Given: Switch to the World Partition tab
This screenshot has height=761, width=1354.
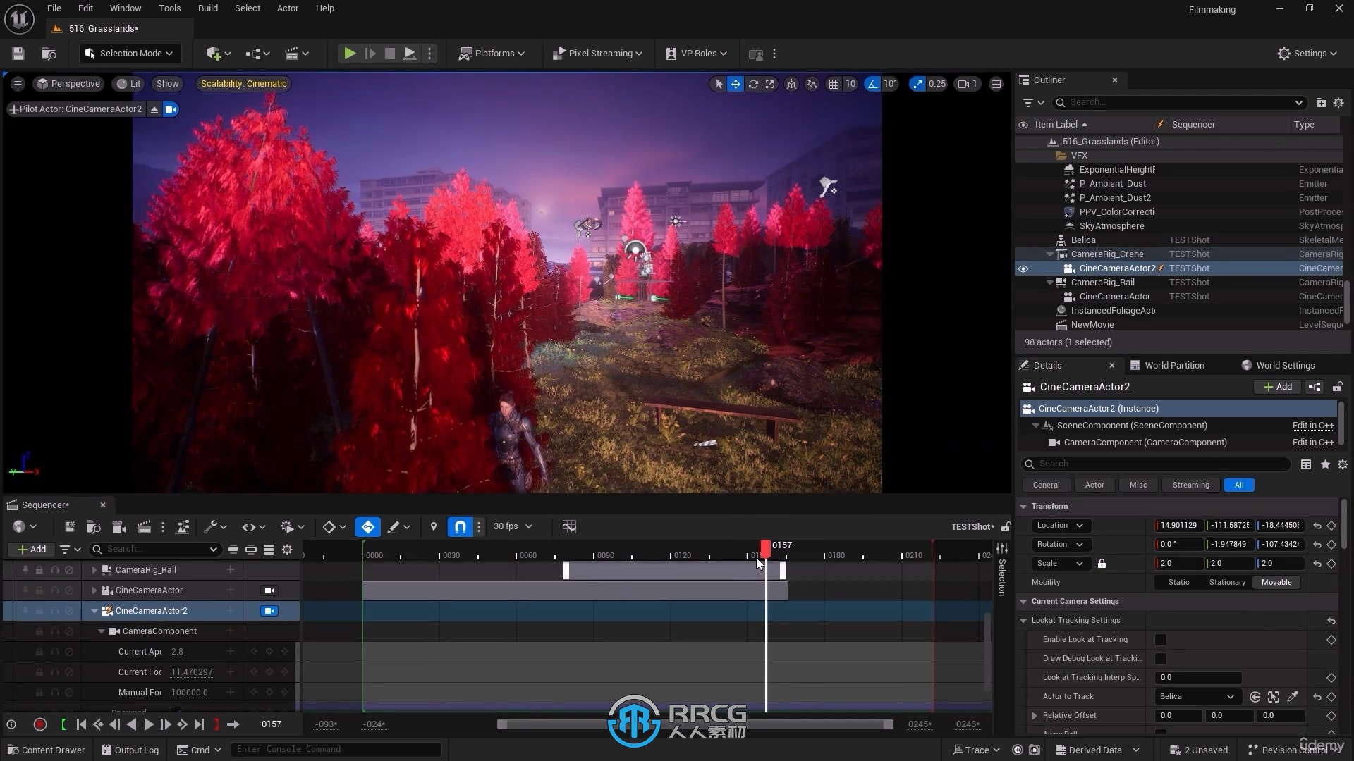Looking at the screenshot, I should [1167, 365].
